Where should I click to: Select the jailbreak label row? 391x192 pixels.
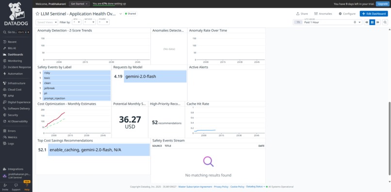[x=77, y=88]
